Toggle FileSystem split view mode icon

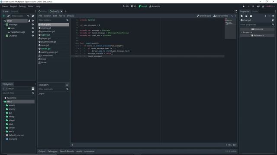33,89
